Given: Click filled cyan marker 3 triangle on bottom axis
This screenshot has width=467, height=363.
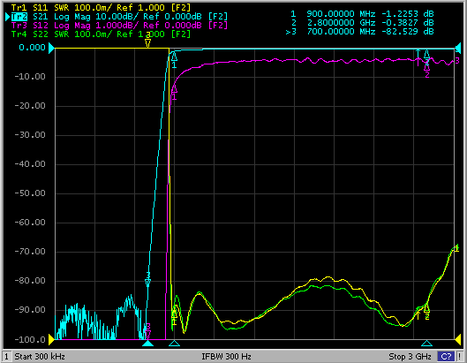Looking at the screenshot, I should [147, 344].
